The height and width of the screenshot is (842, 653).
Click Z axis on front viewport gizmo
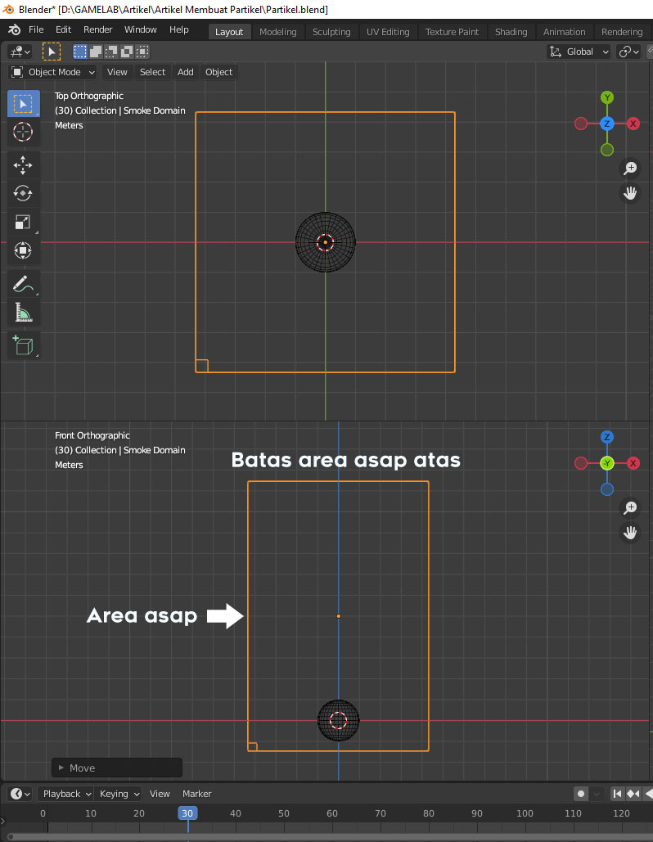pos(607,437)
